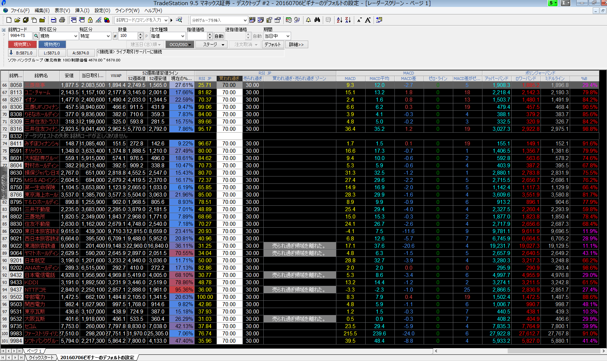
Task: Open the 税区分 dropdown showing 特定
Action: click(108, 36)
